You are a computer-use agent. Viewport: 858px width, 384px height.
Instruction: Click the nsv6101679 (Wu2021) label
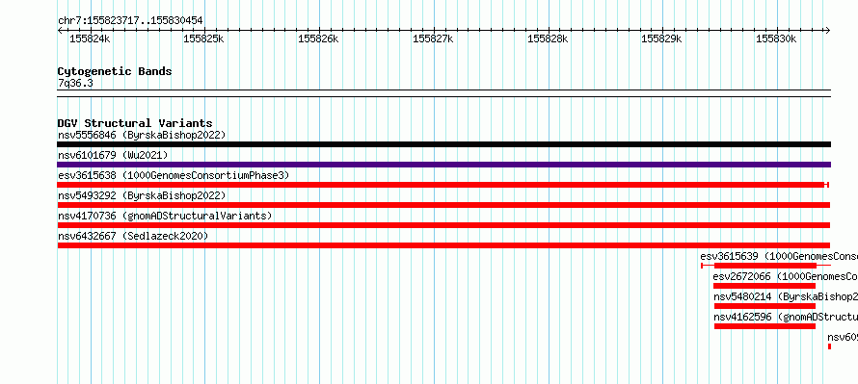tap(113, 155)
